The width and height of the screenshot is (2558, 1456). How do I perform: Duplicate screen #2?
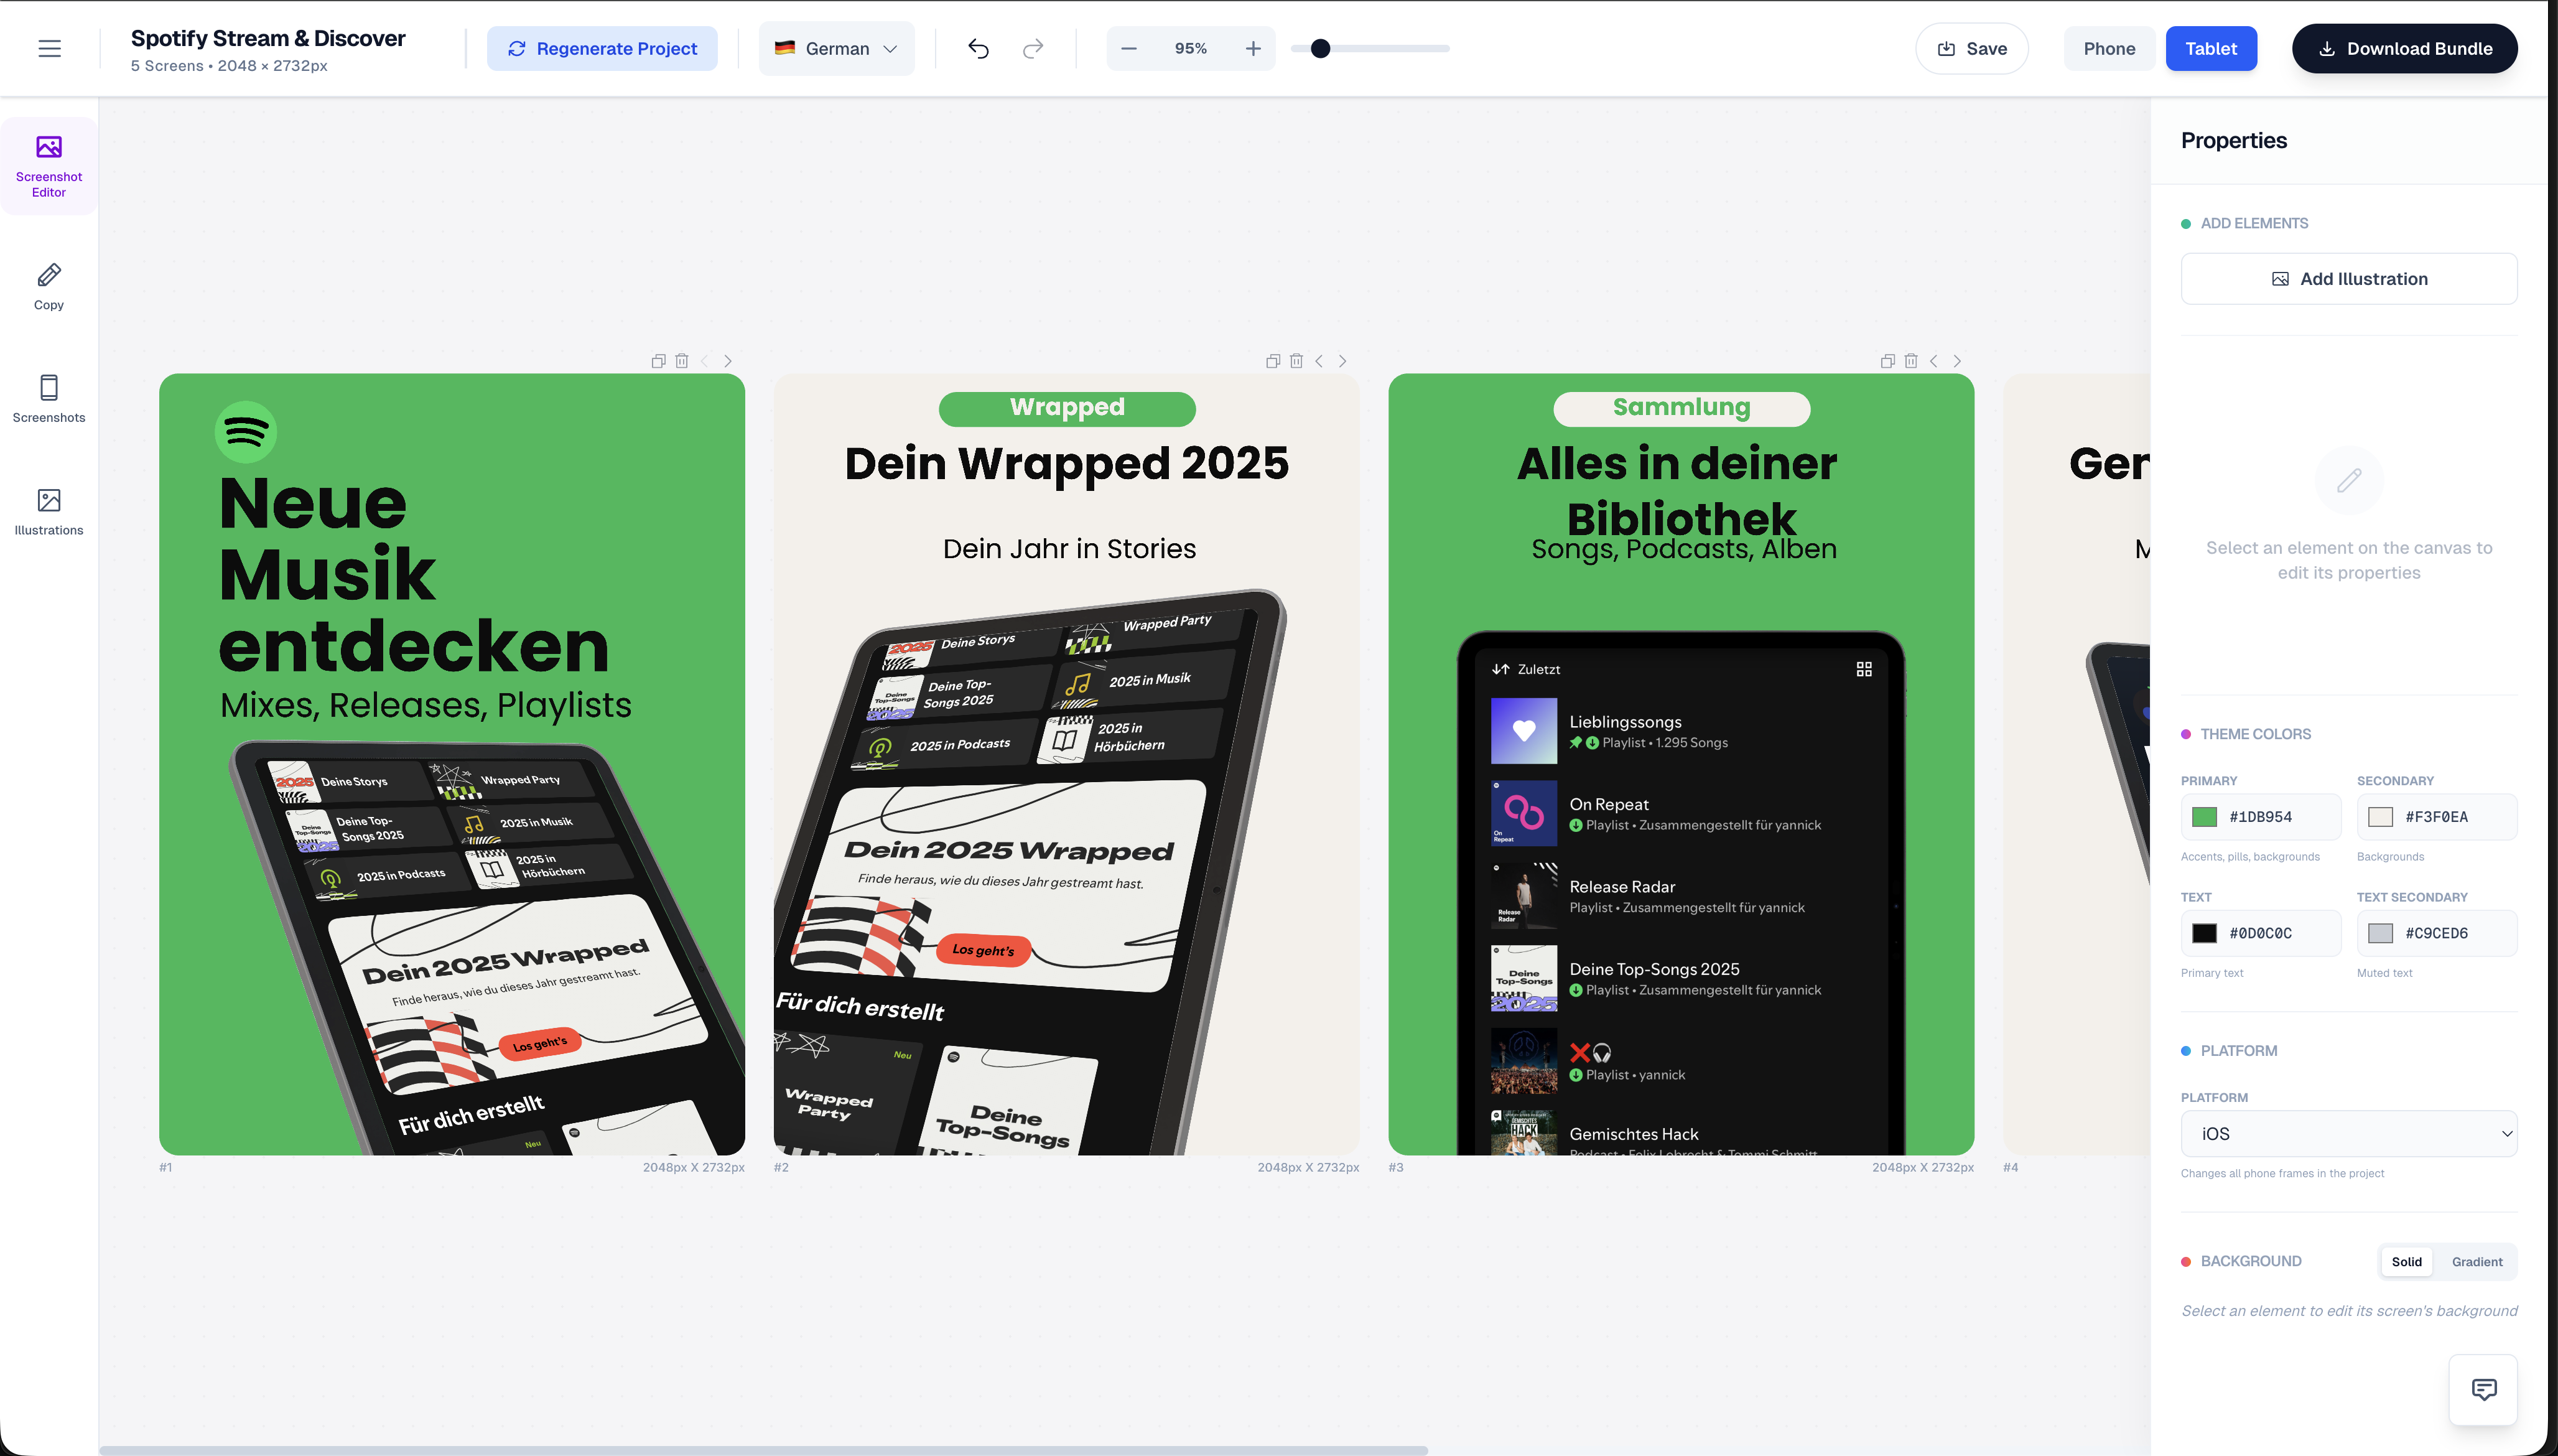[1273, 361]
